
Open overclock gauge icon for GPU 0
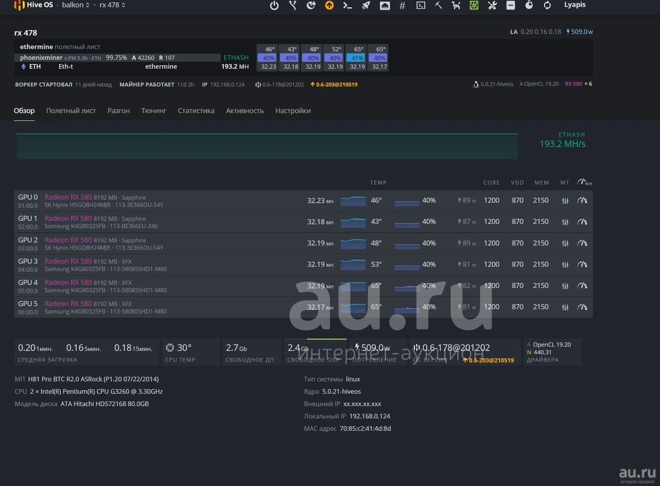tap(582, 200)
